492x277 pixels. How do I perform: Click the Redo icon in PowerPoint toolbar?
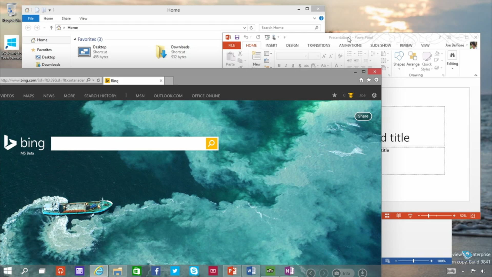(258, 37)
